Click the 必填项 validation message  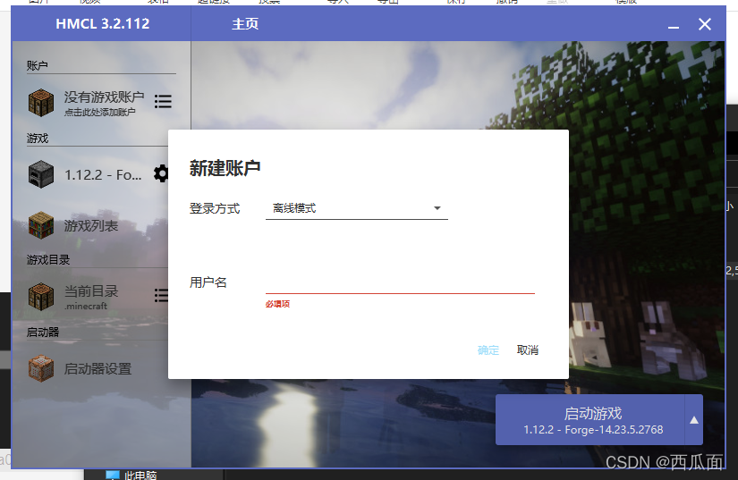click(277, 304)
